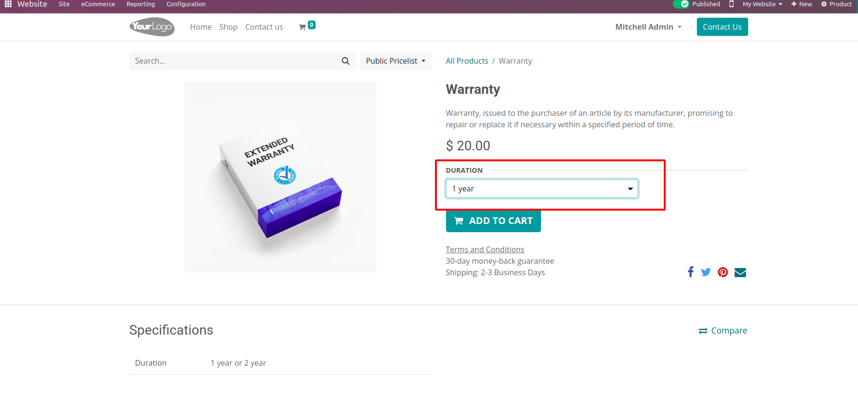
Task: Open the Reporting menu
Action: [x=141, y=4]
